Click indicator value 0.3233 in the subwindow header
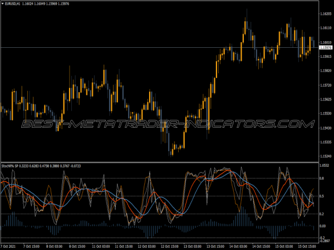 click(x=23, y=166)
